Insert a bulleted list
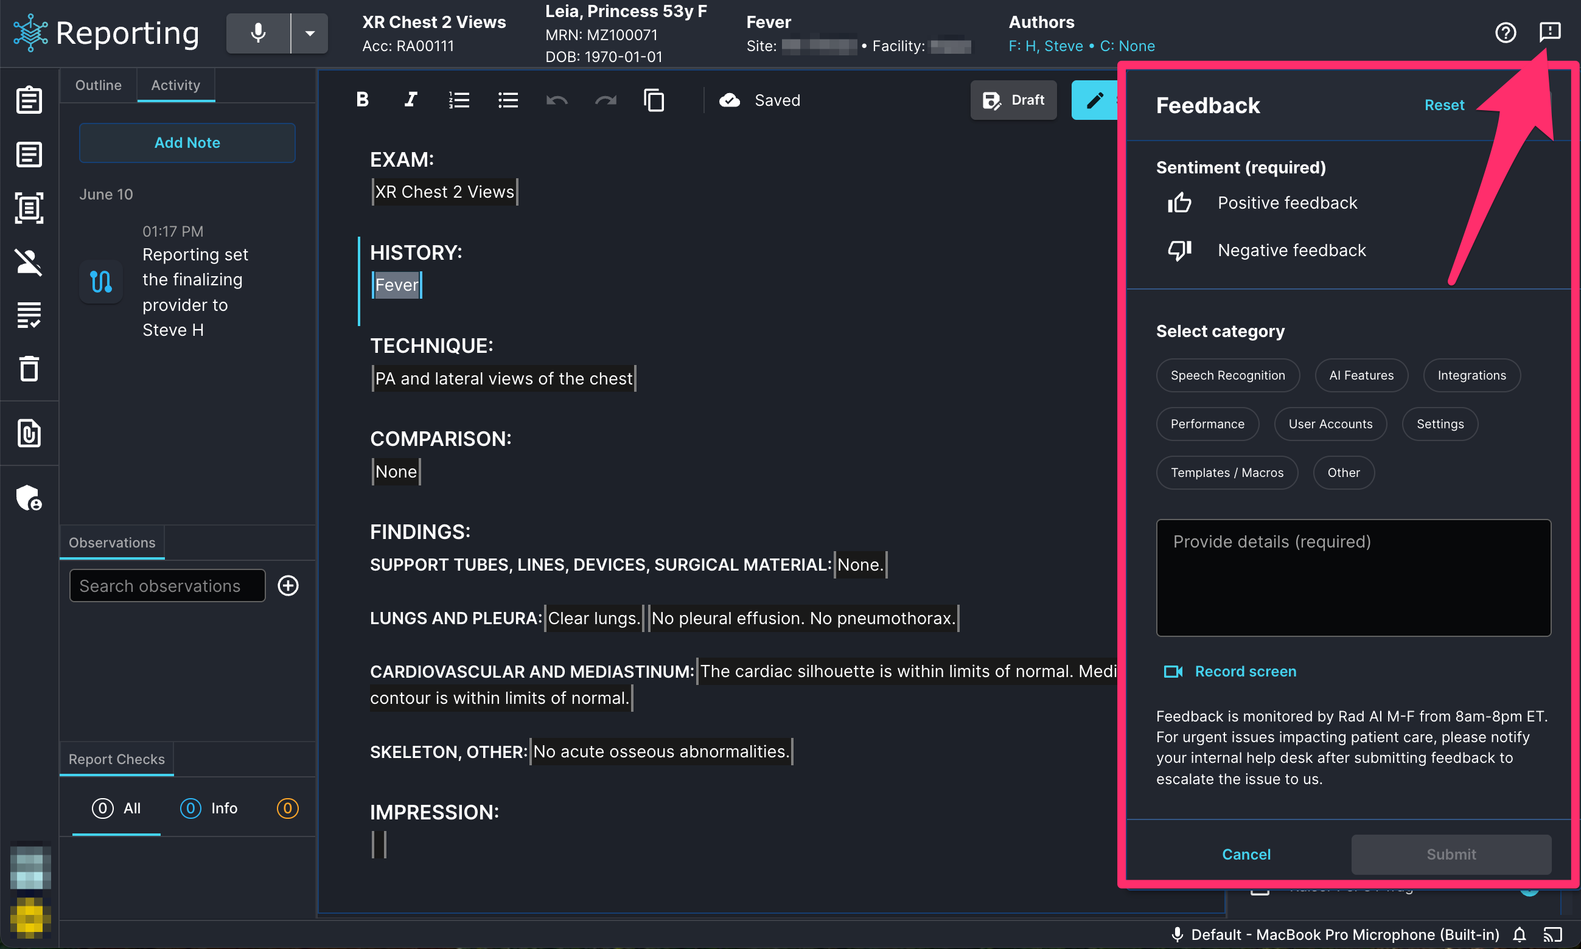 pyautogui.click(x=508, y=100)
